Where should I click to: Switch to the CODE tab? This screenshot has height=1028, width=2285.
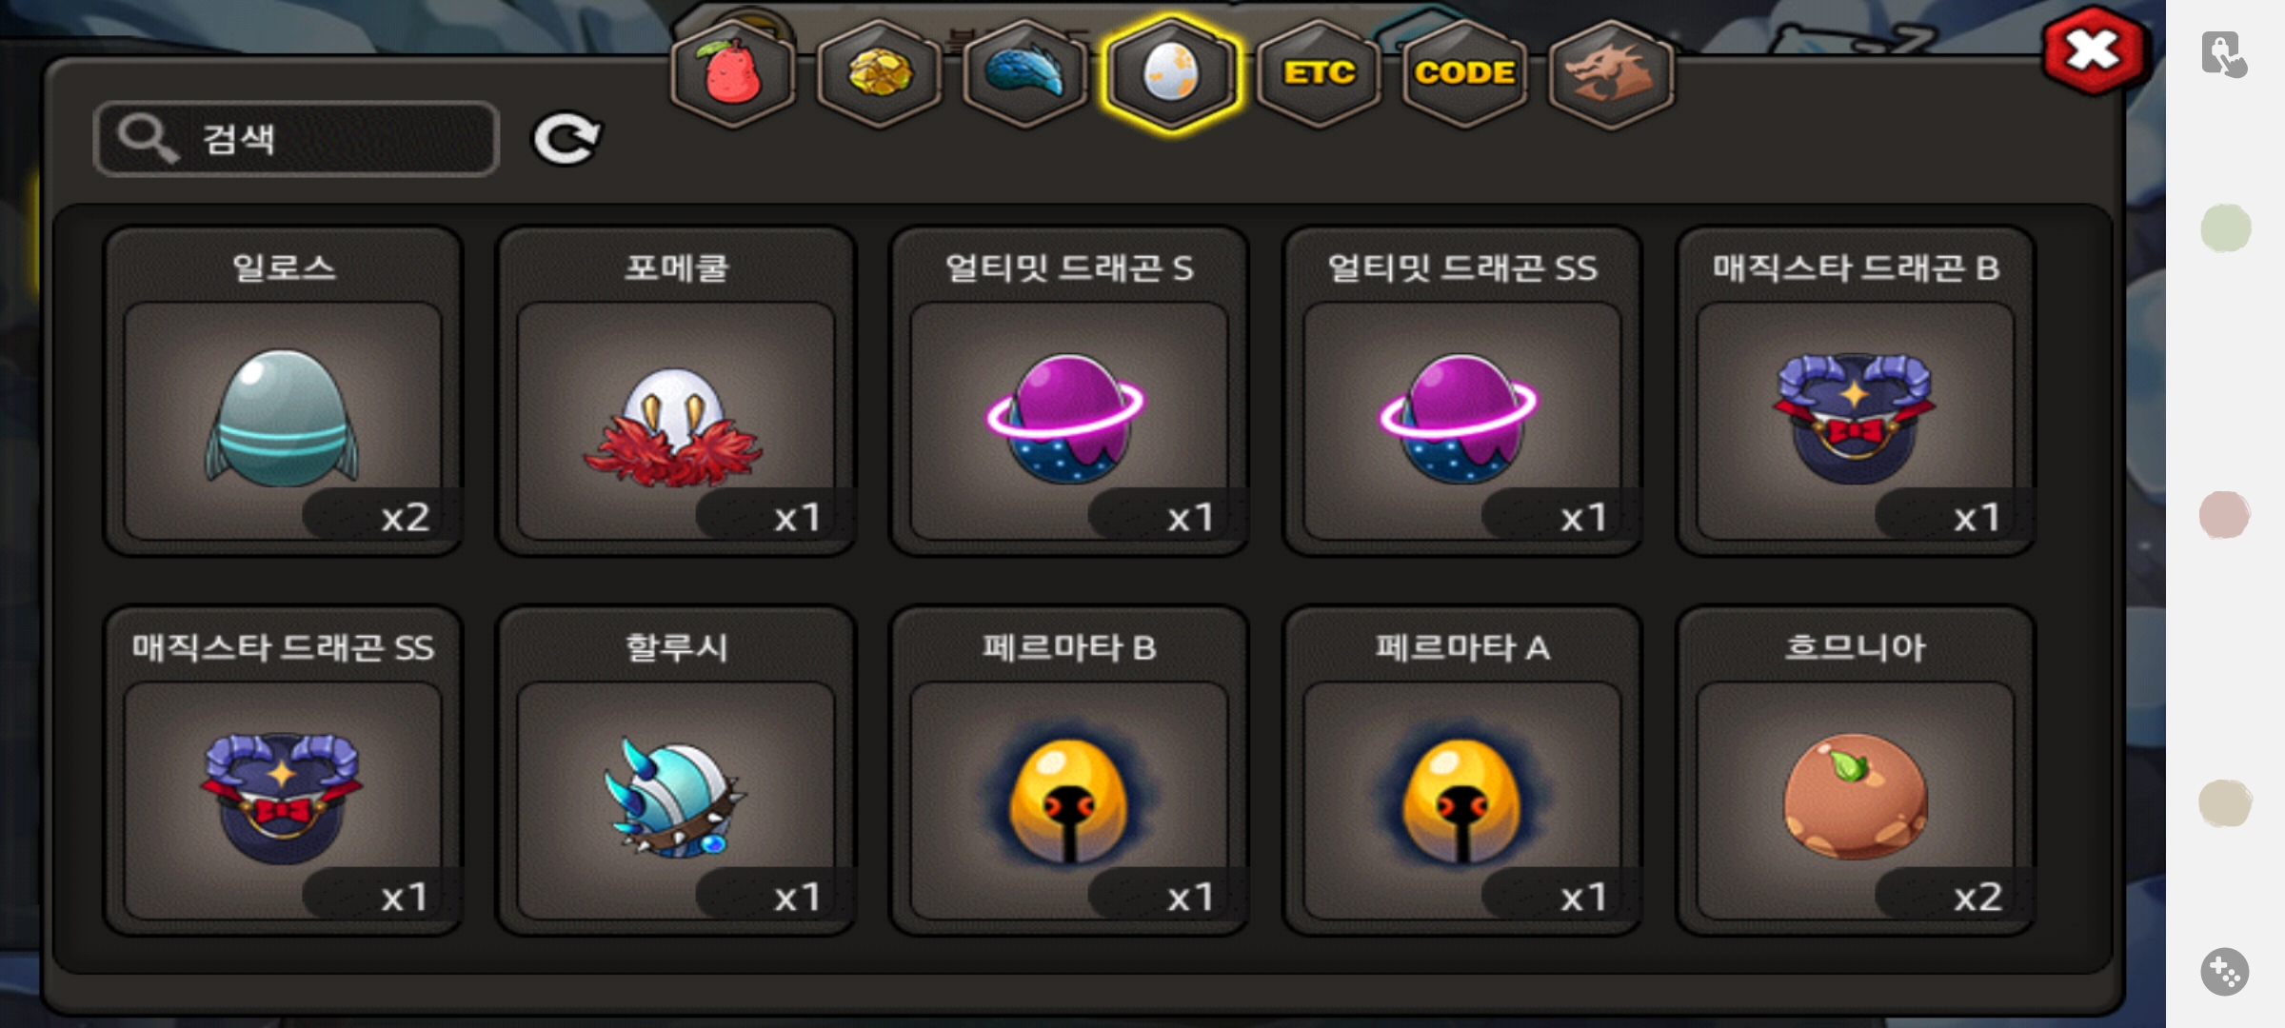pos(1464,73)
